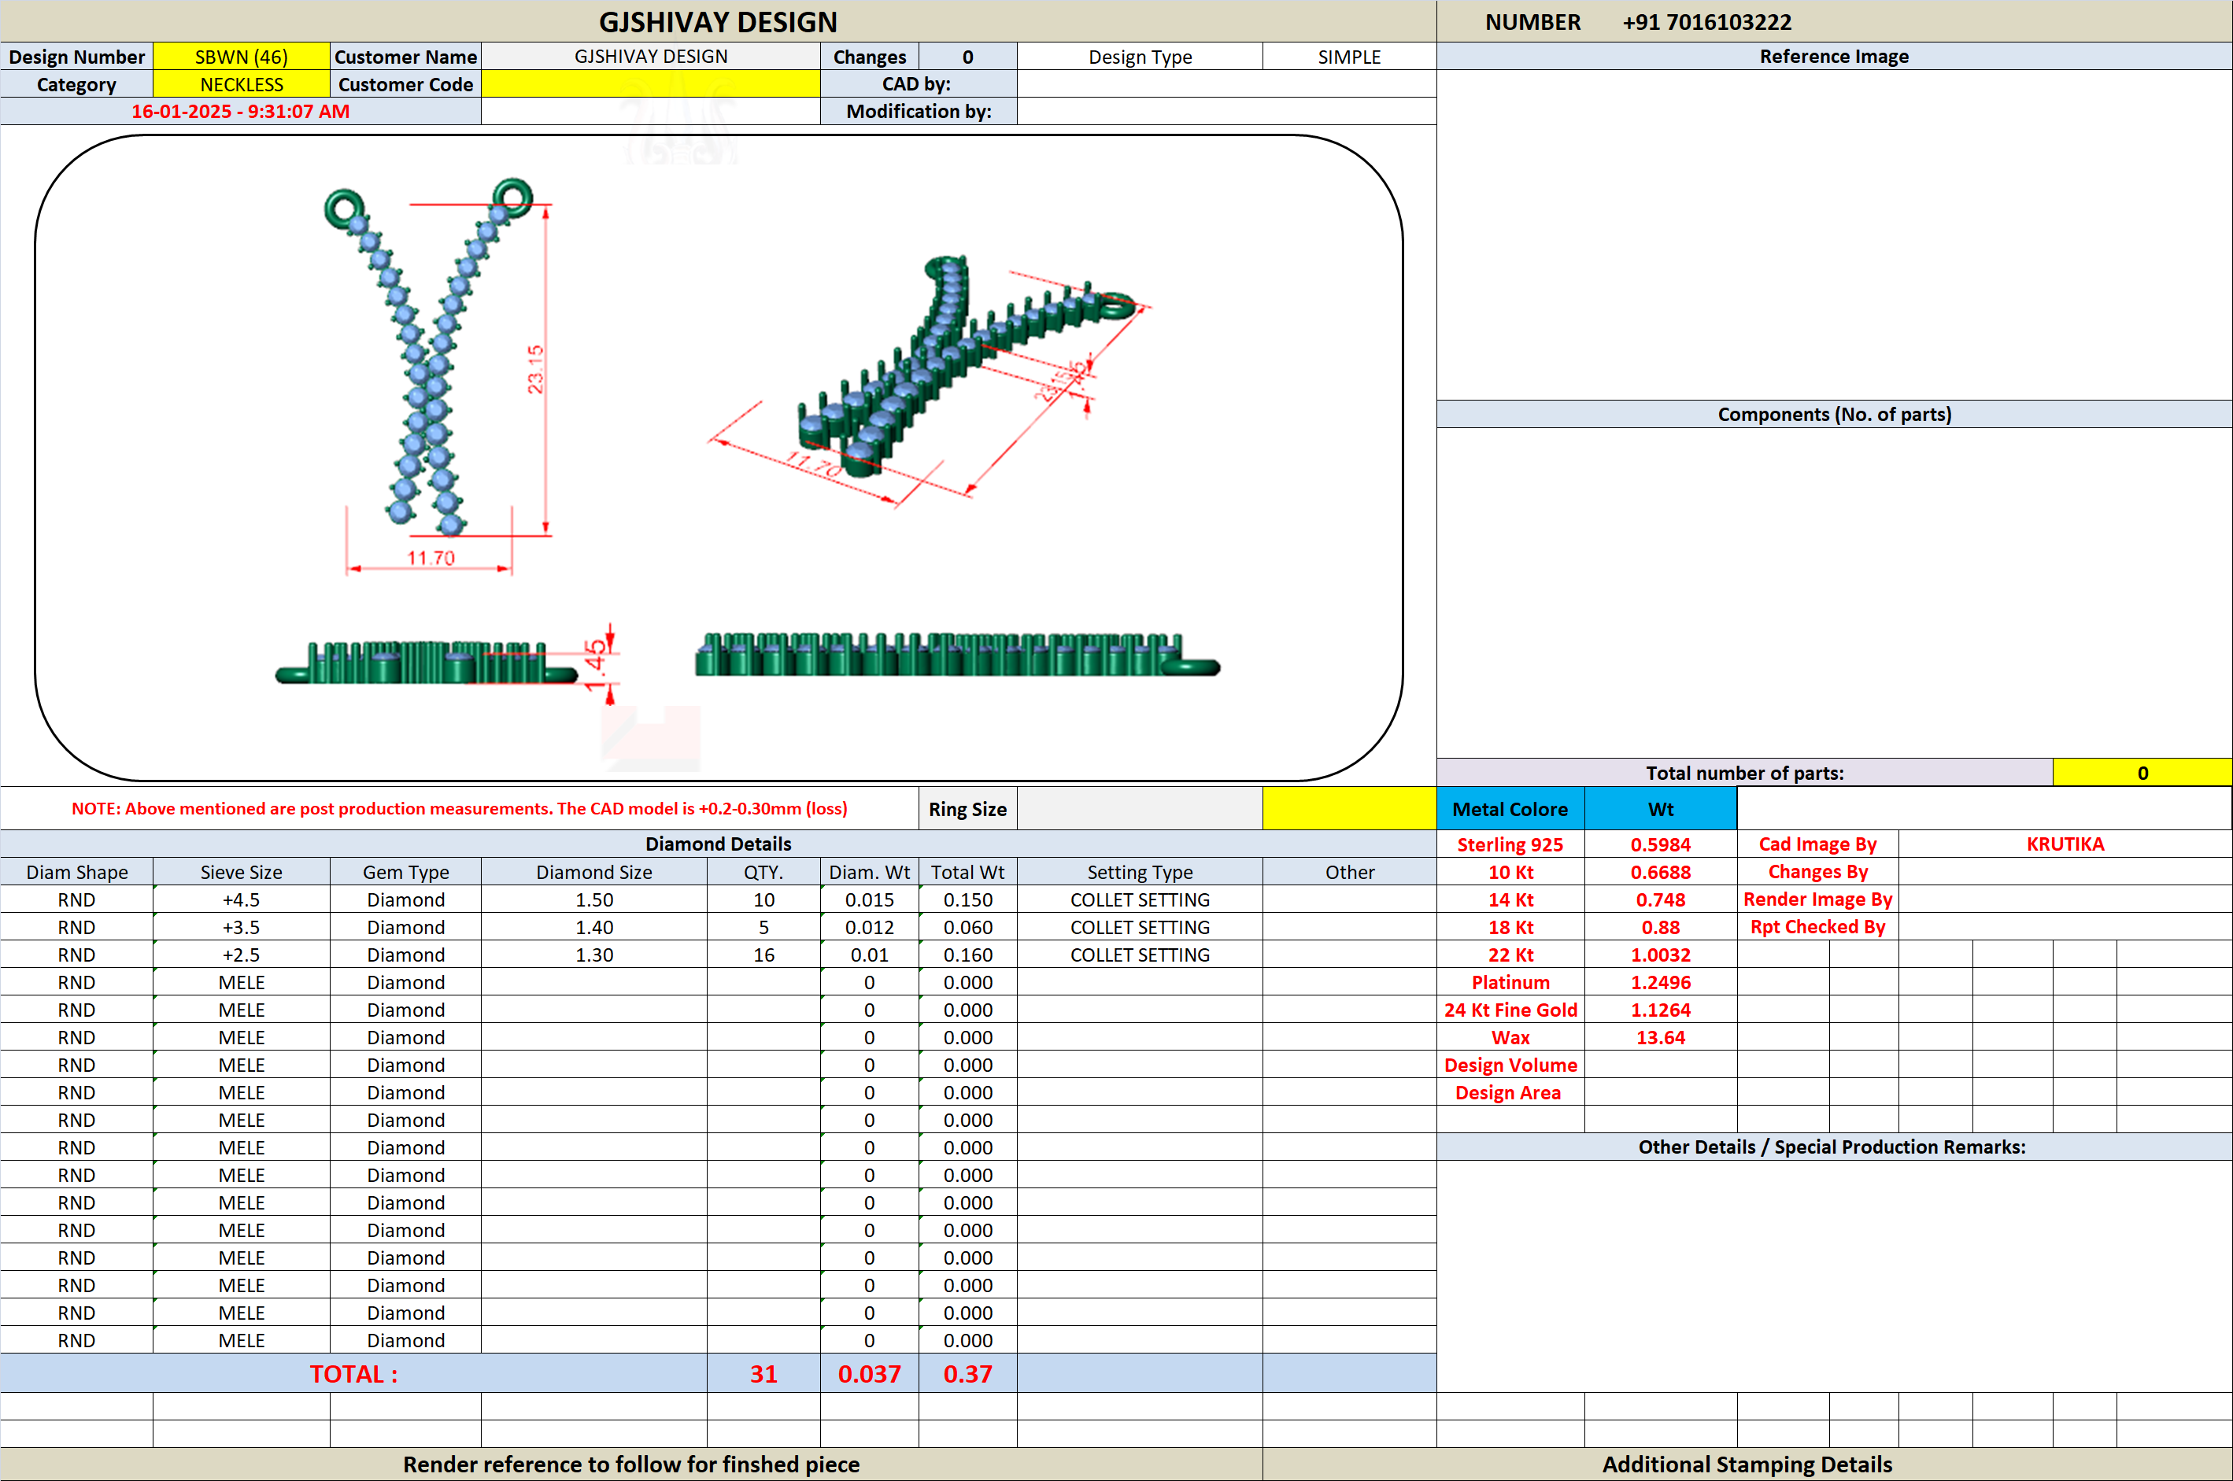The image size is (2233, 1481).
Task: Select the Additional Stamping Details header
Action: pos(1747,1464)
